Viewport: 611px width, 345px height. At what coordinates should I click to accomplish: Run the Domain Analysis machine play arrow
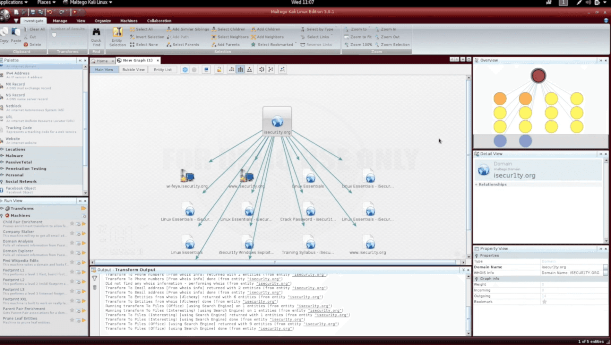pyautogui.click(x=84, y=243)
